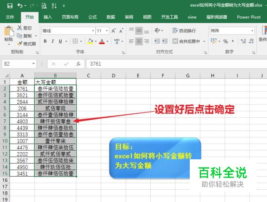Click the font color red A icon

tap(102, 41)
